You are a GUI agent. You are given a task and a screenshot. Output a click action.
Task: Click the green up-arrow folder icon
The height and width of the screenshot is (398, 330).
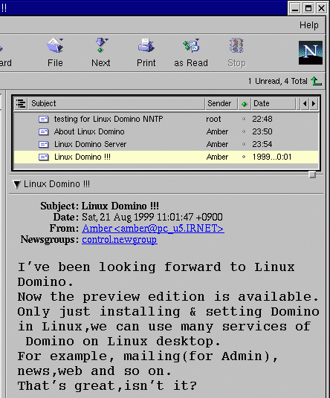pos(316,81)
